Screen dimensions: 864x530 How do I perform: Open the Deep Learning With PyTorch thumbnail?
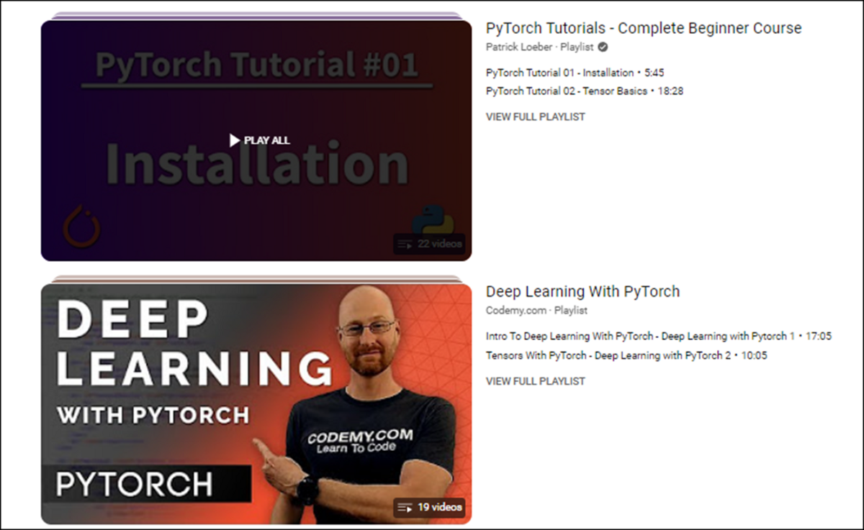(x=256, y=403)
